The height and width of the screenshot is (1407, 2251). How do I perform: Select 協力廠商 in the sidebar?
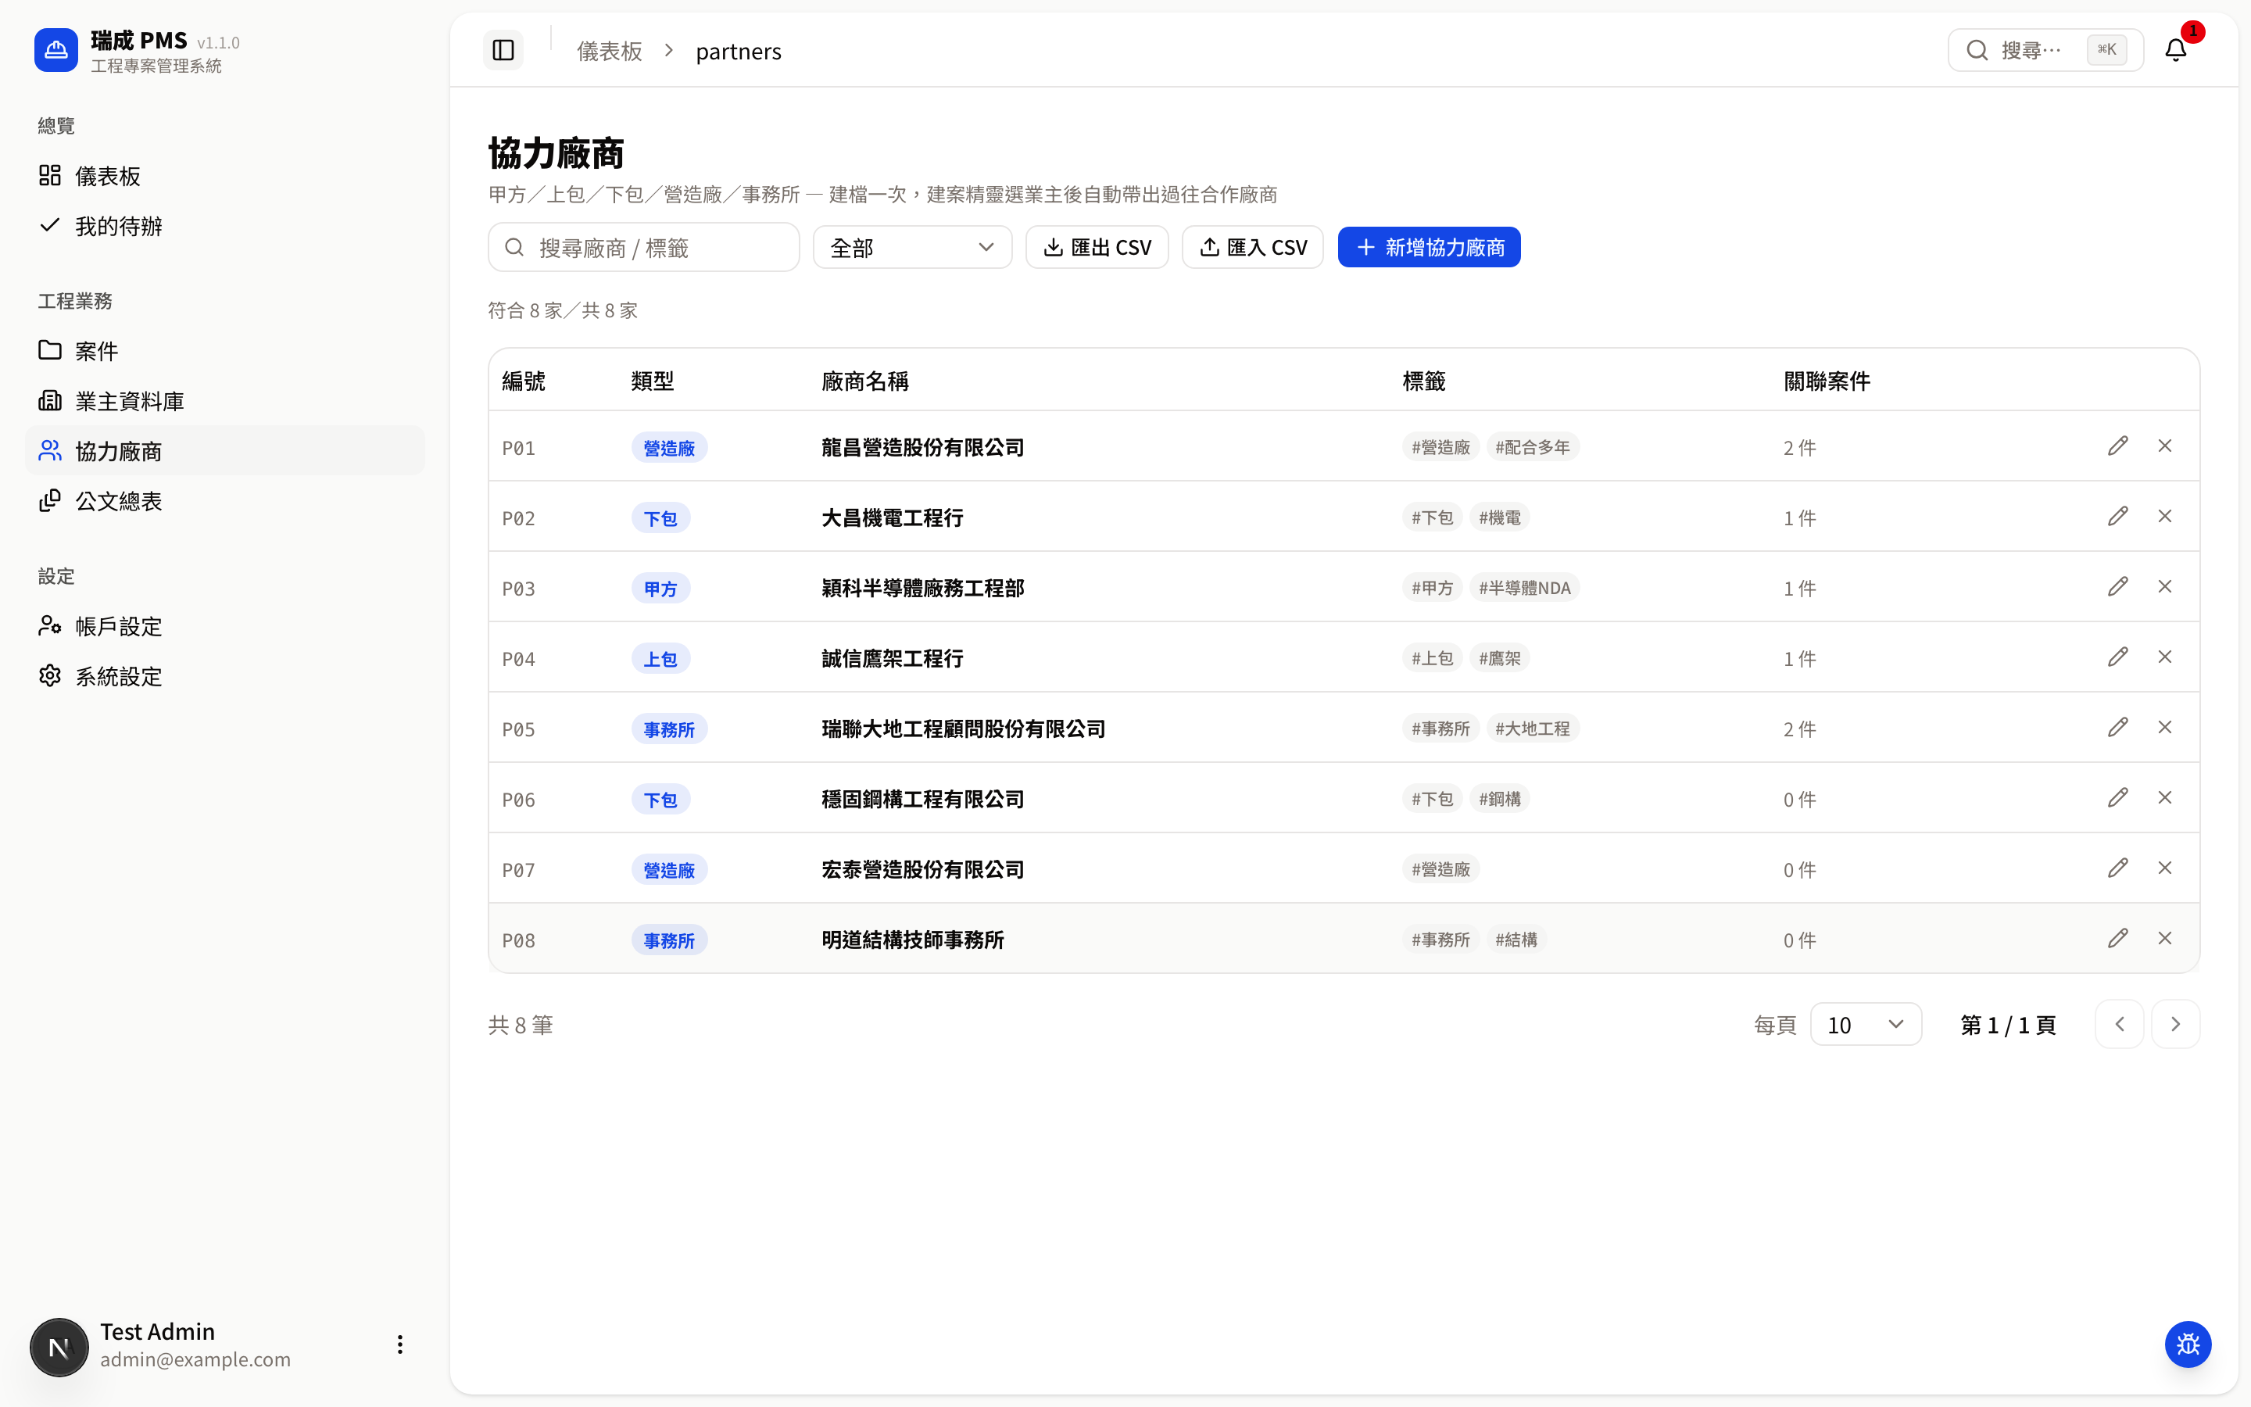click(224, 451)
